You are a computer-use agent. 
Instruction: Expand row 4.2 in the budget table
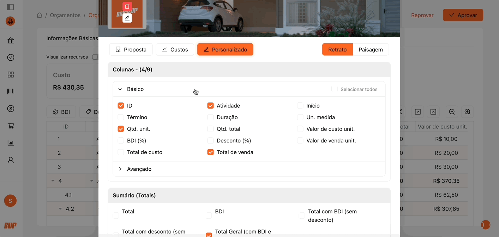point(60,209)
